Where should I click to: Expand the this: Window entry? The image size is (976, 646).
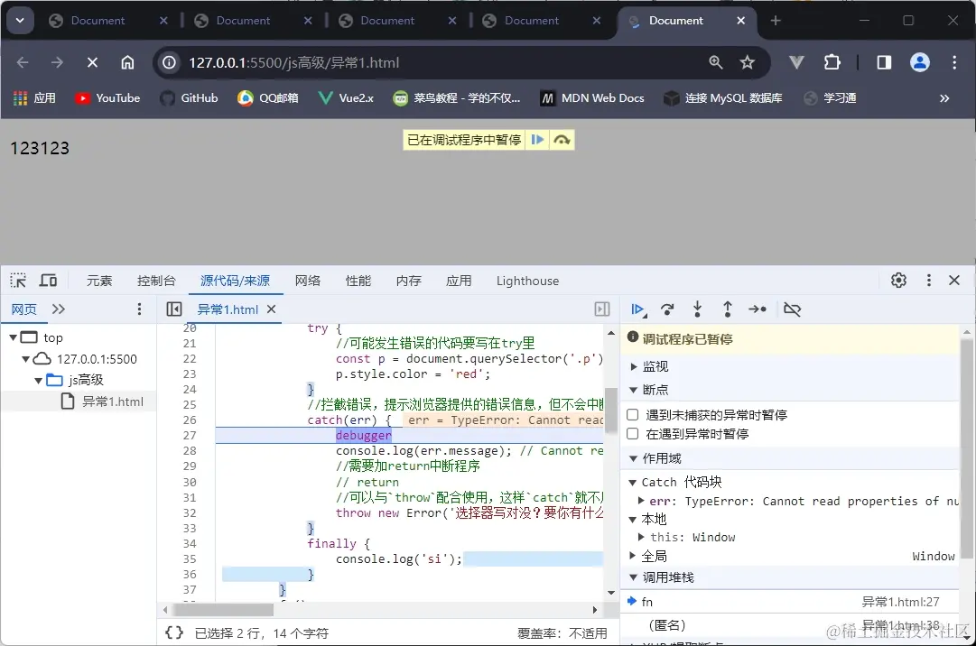[x=641, y=537]
